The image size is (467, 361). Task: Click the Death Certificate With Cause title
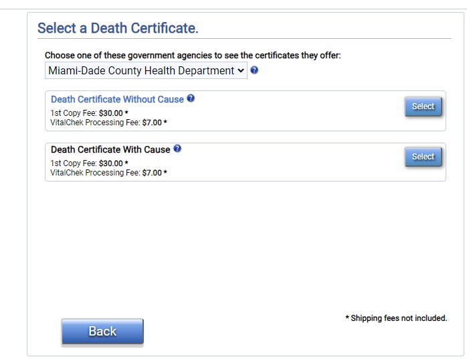click(110, 149)
